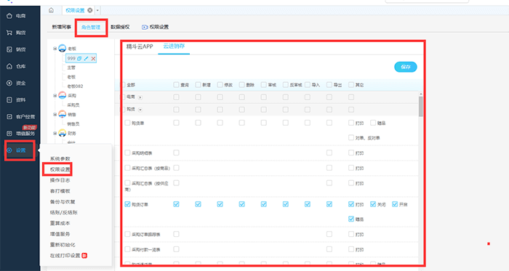Viewport: 509px width, 271px height.
Task: Open the 购货 cart icon in sidebar
Action: point(9,33)
